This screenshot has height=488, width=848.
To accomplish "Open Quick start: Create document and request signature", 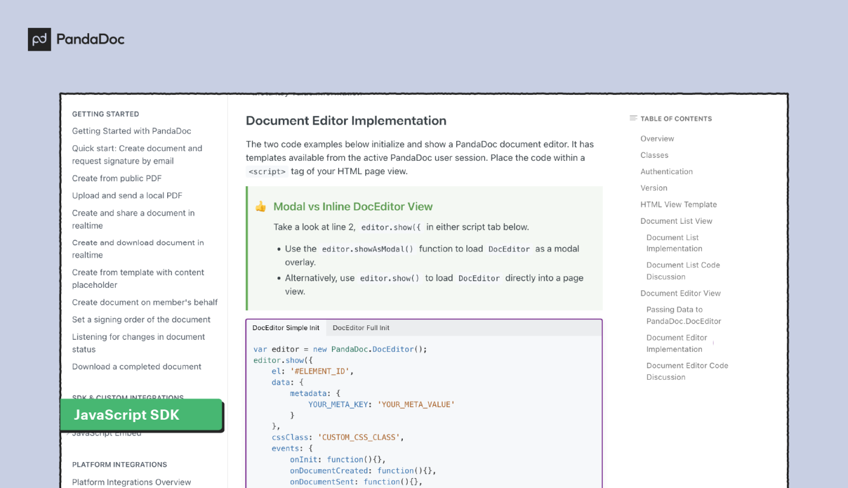I will point(137,155).
